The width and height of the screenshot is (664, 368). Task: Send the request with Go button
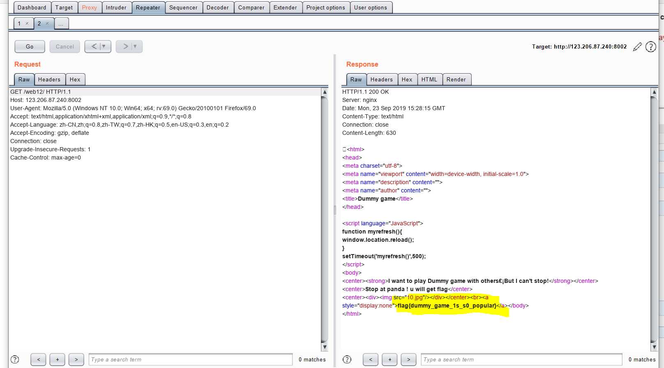click(x=30, y=46)
